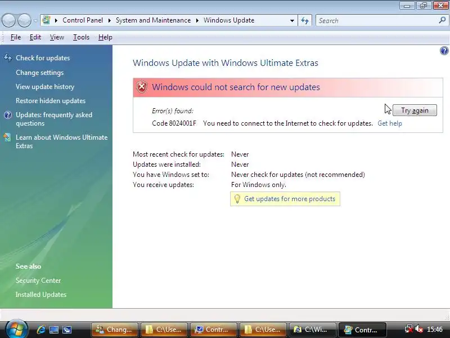Viewport: 450px width, 338px height.
Task: Click the FAQ question mark icon in sidebar
Action: (8, 115)
